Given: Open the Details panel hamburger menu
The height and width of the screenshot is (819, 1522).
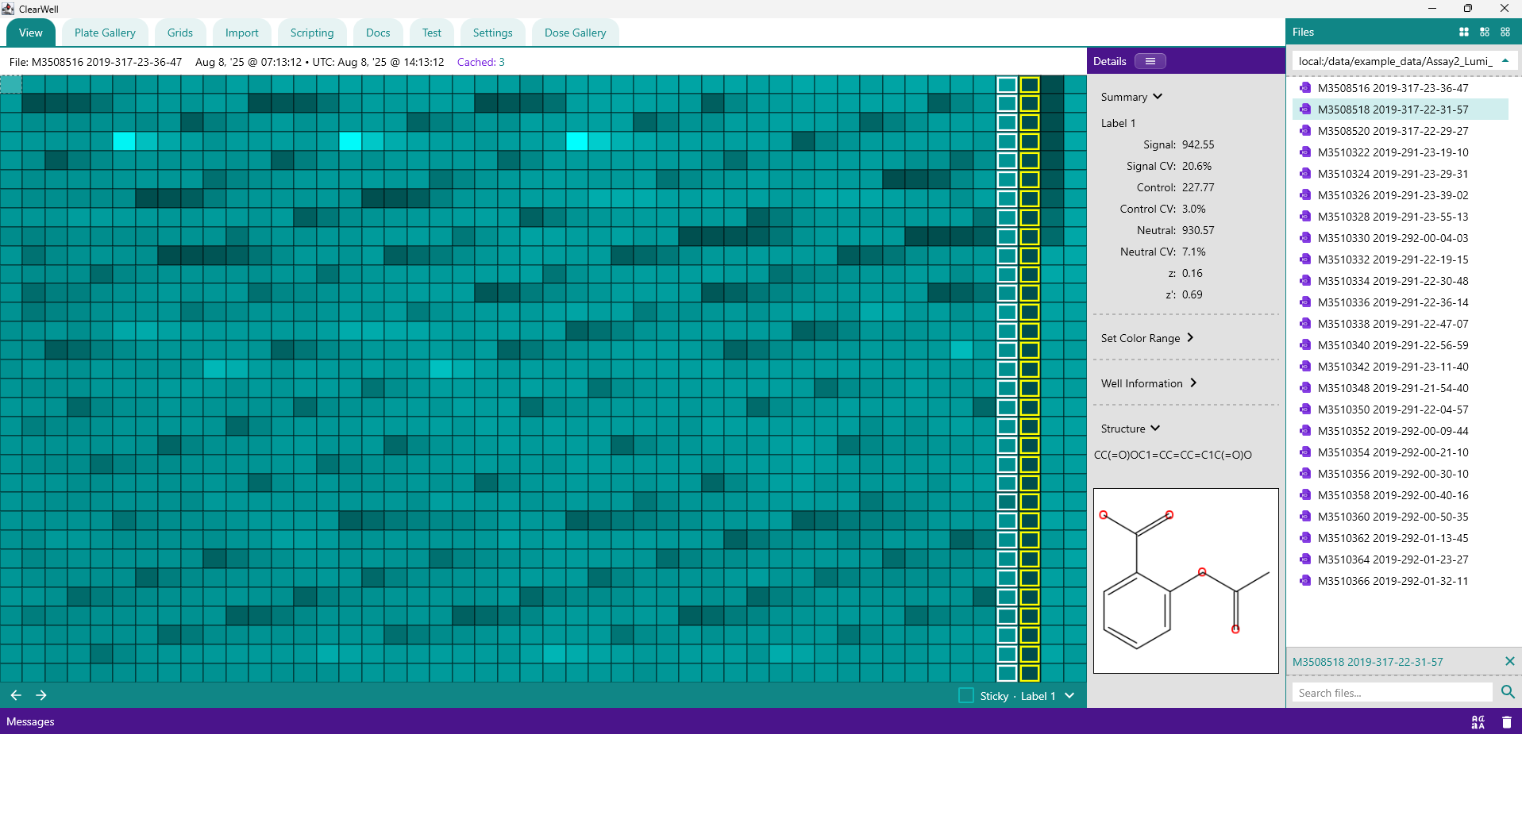Looking at the screenshot, I should click(1150, 61).
